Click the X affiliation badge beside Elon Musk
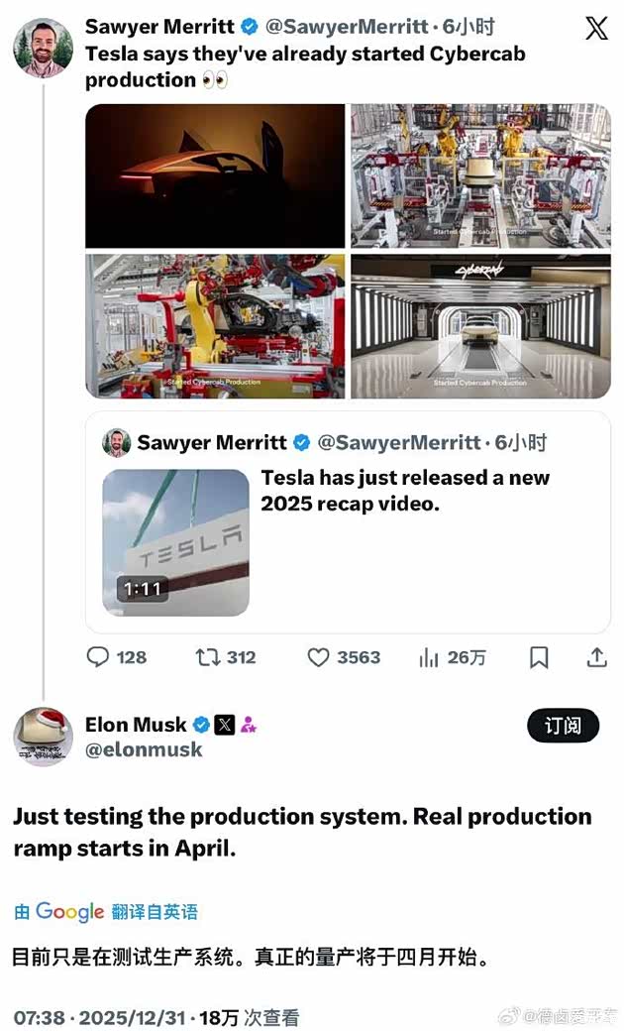 coord(225,725)
